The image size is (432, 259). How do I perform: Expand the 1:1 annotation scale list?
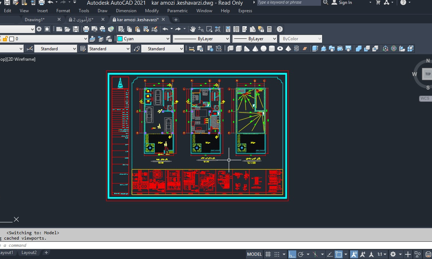tap(382, 254)
